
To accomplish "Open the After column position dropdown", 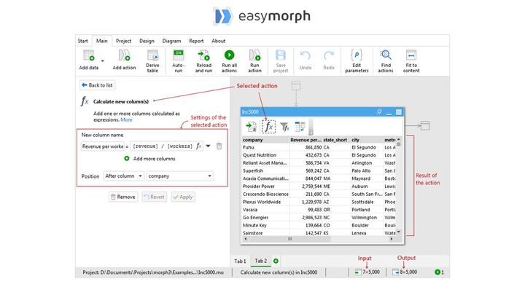I will (x=123, y=176).
